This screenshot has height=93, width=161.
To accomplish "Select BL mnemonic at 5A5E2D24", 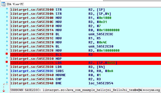I will tap(58, 46).
